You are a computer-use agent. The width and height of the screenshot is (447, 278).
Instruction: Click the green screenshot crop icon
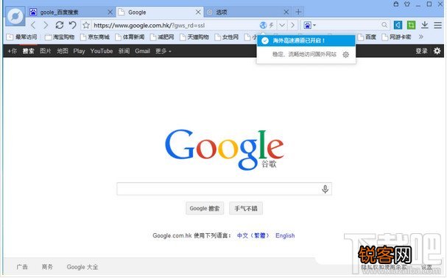(411, 25)
